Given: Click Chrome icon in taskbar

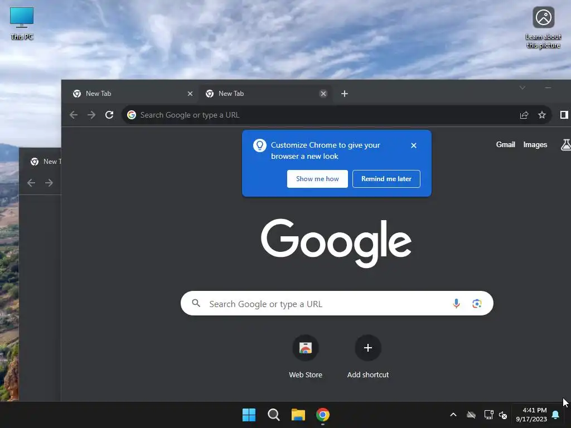Looking at the screenshot, I should 323,415.
